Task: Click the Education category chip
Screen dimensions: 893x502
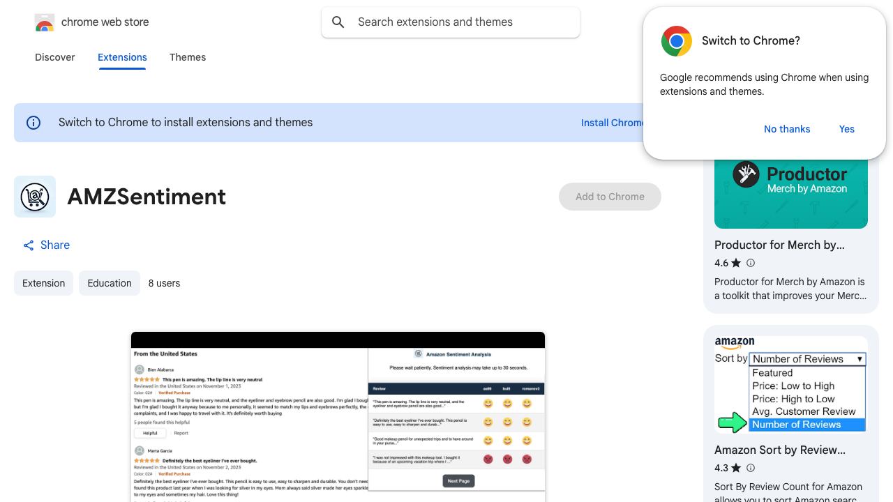Action: (110, 283)
